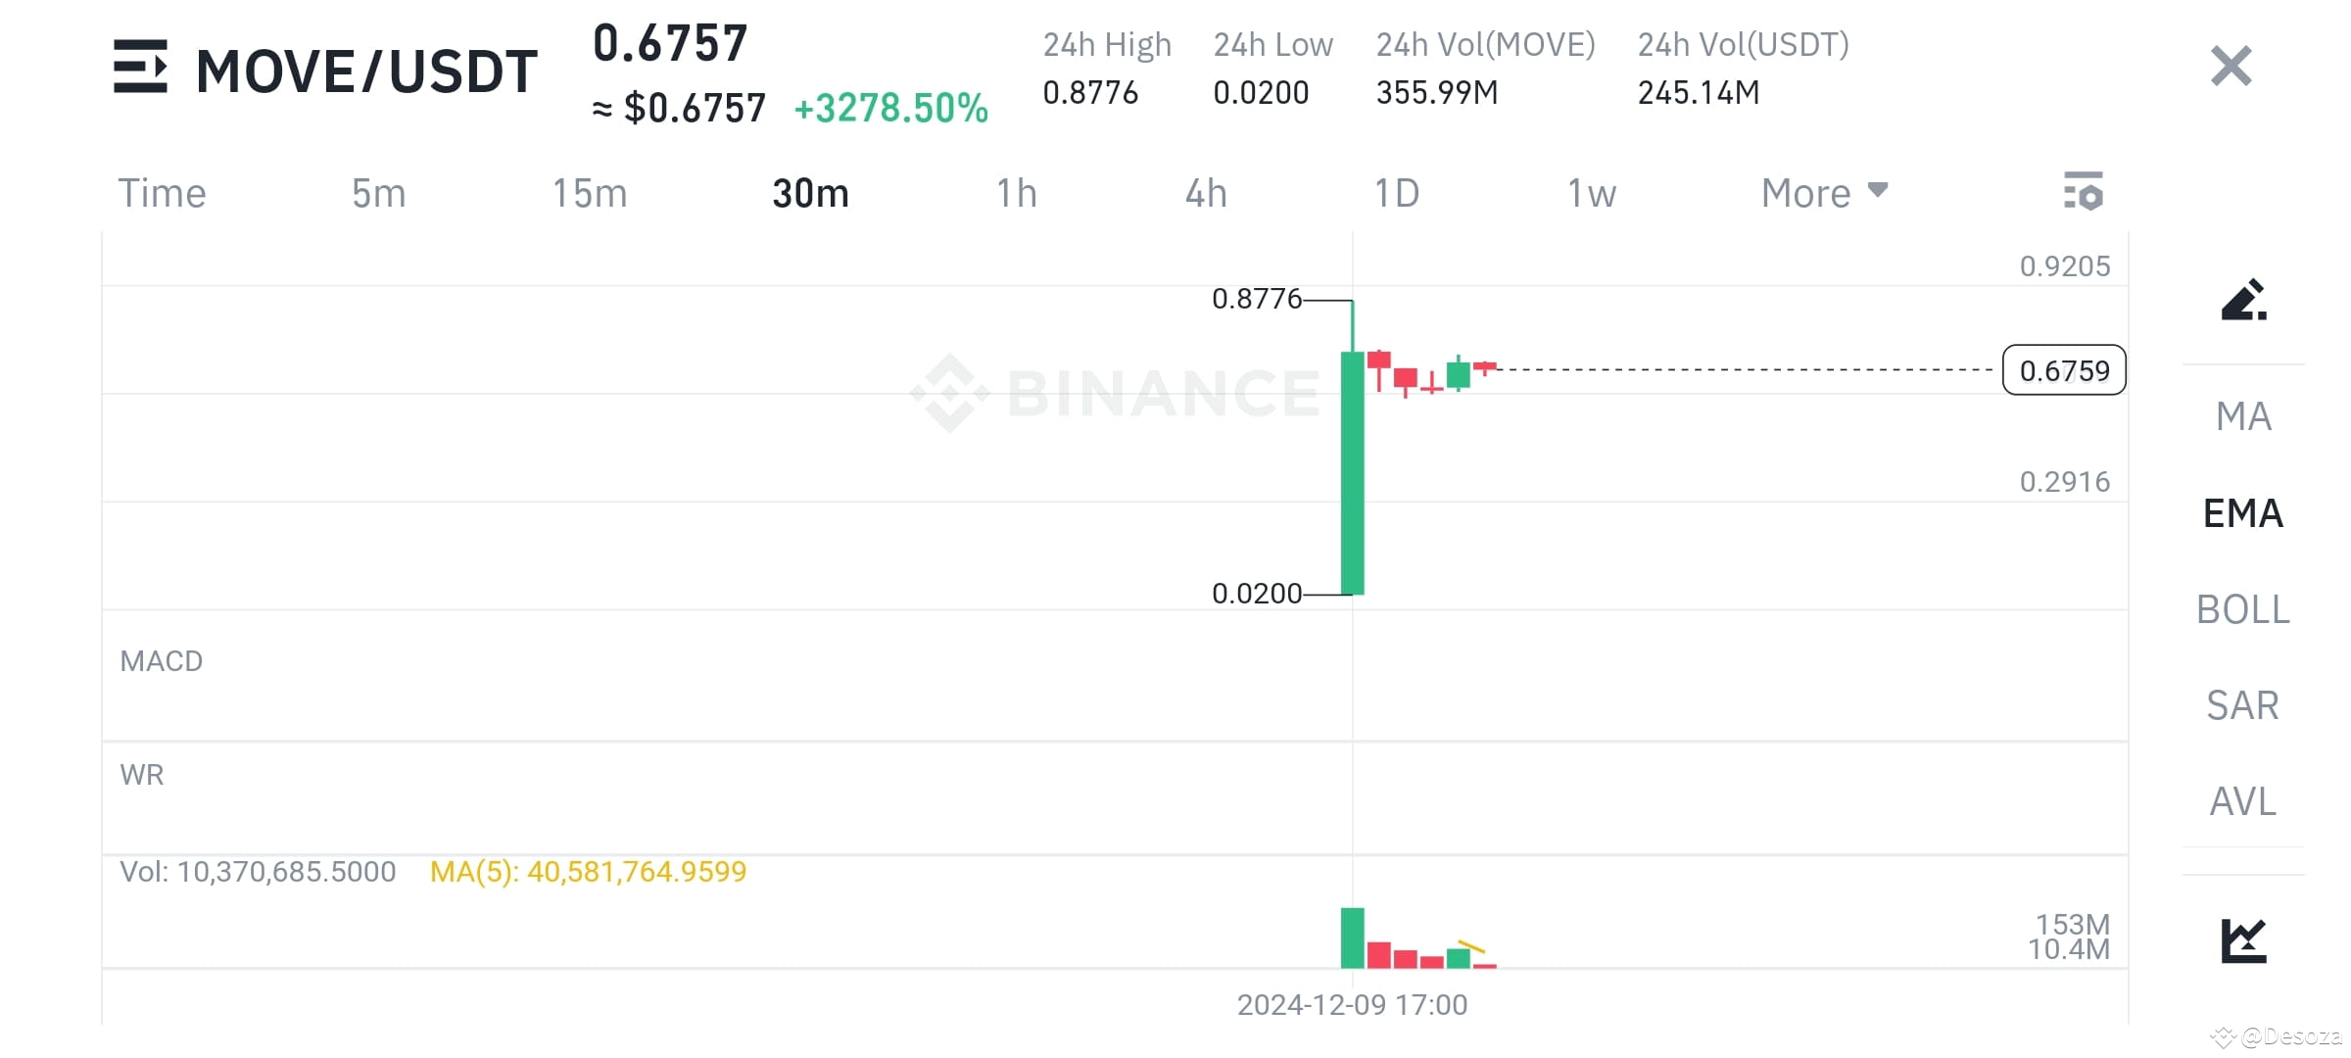Viewport: 2351px width, 1058px height.
Task: Toggle the AVL indicator option
Action: click(x=2241, y=801)
